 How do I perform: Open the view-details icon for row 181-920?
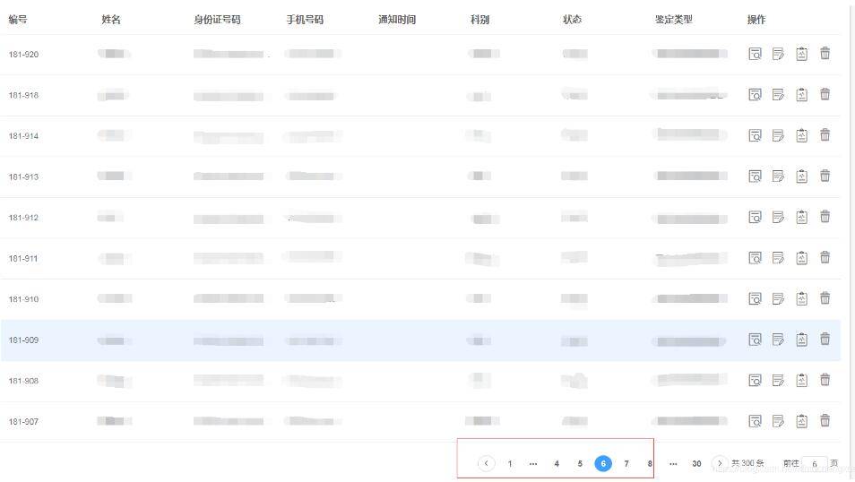tap(755, 54)
